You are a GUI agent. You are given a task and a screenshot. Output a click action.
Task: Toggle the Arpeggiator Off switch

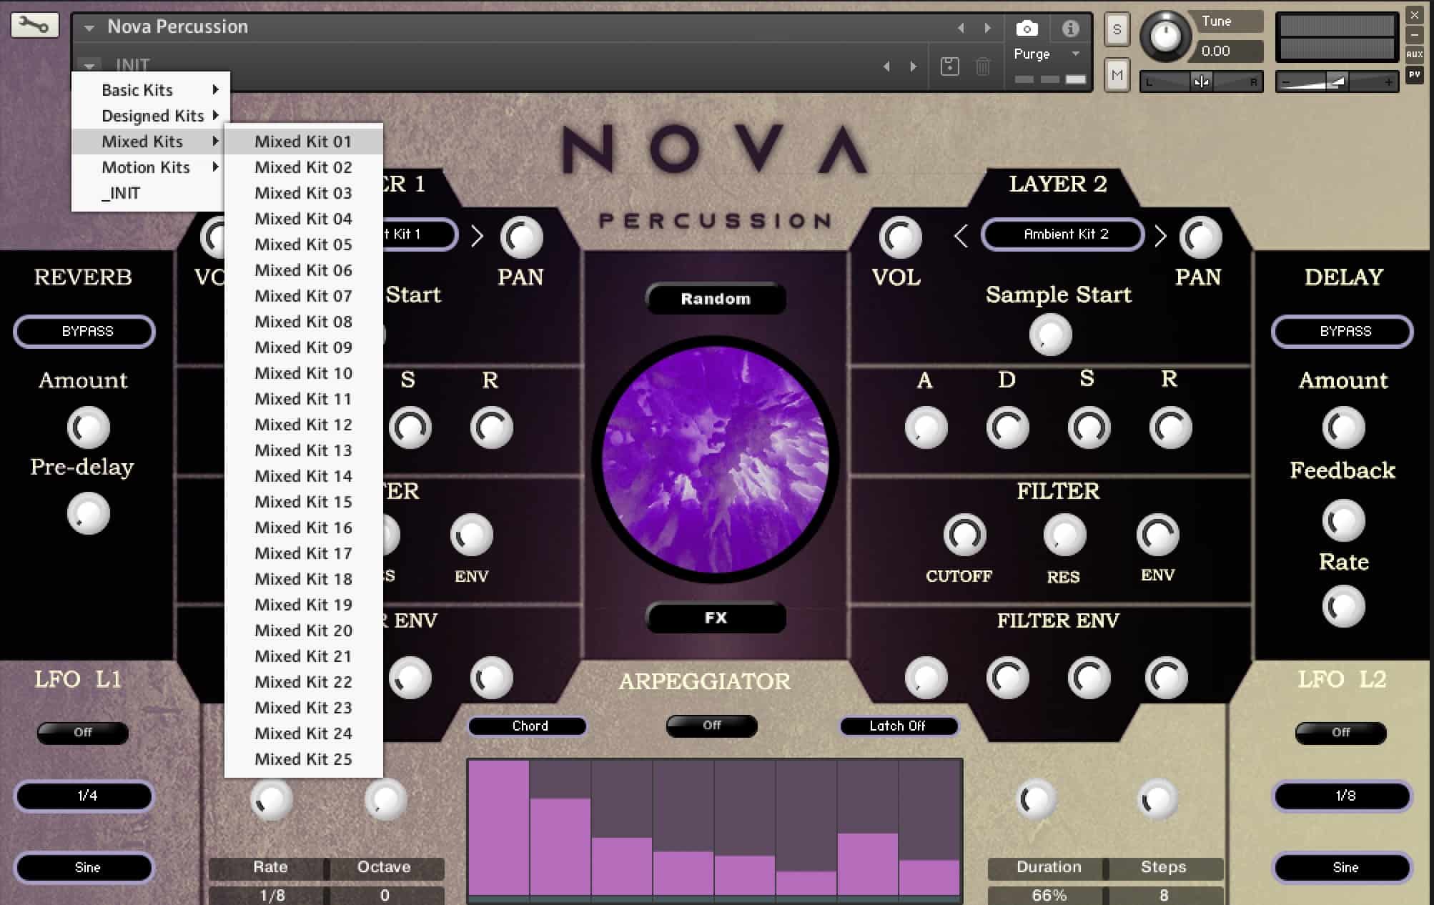[711, 726]
